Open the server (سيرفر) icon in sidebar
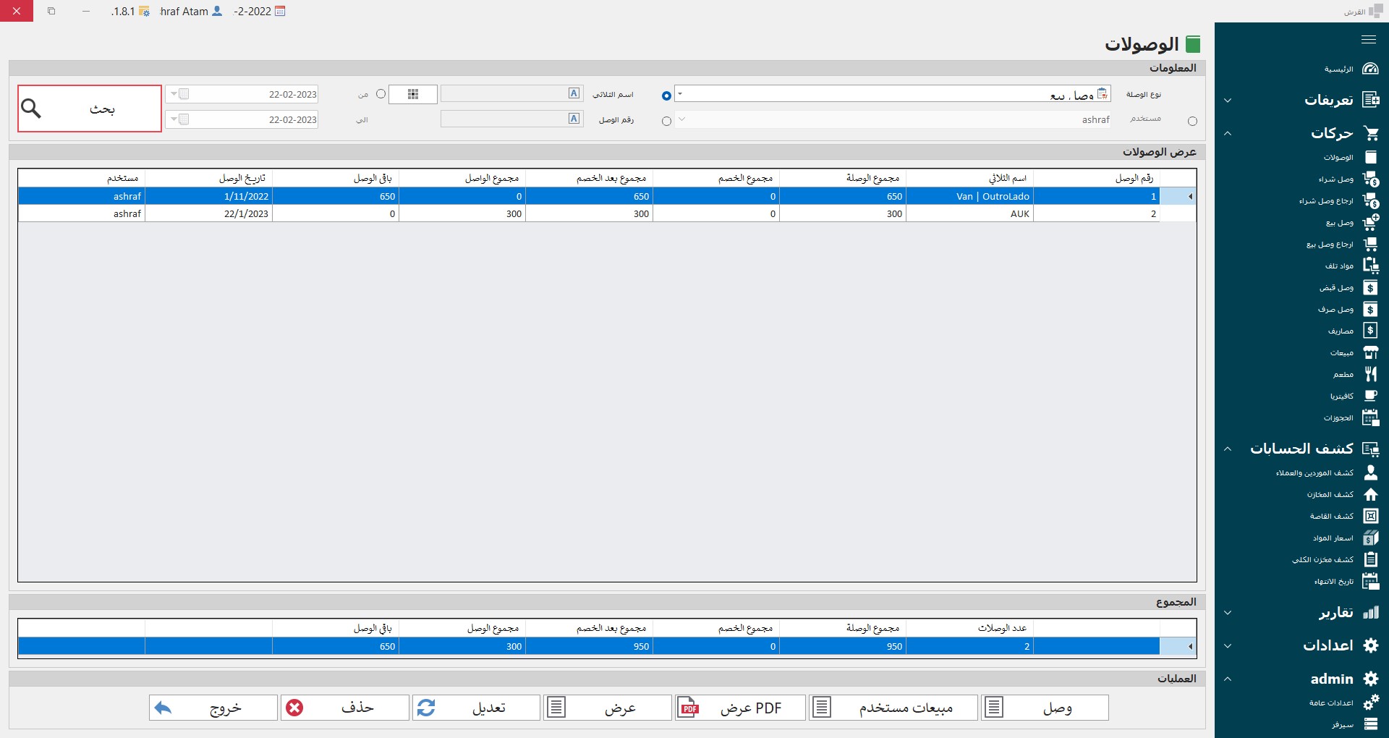The height and width of the screenshot is (738, 1389). (1370, 724)
